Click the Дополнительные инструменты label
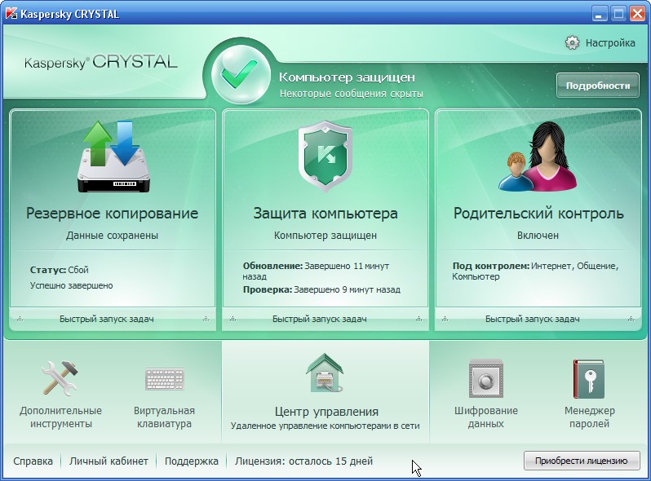Viewport: 651px width, 481px height. (x=60, y=417)
